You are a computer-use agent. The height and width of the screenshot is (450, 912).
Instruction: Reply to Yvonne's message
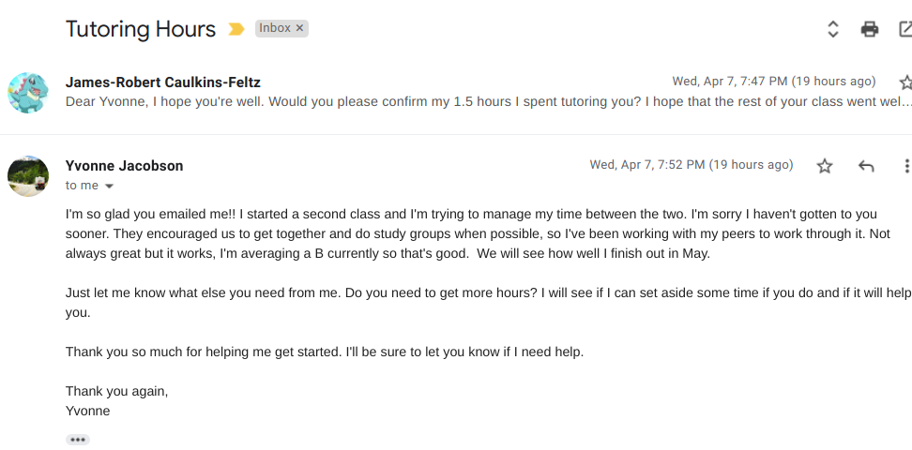point(866,166)
